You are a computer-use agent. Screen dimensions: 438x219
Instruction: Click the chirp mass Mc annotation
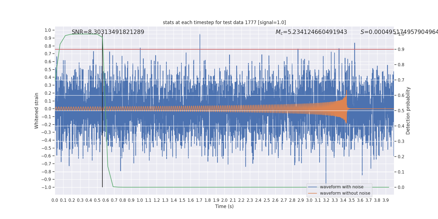point(311,32)
